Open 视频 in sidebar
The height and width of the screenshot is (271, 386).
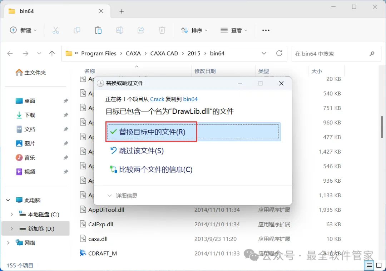[x=25, y=172]
